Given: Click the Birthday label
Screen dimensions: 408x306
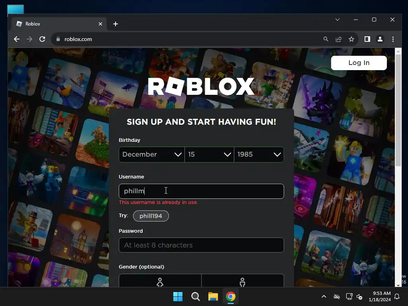Looking at the screenshot, I should (x=129, y=140).
